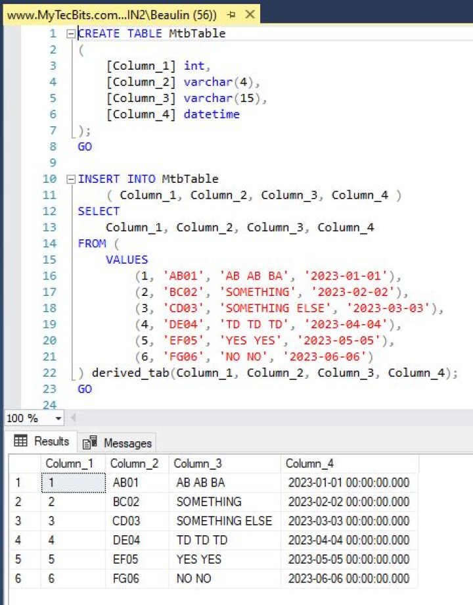Click the DE04 cell
The image size is (473, 605).
pyautogui.click(x=137, y=540)
